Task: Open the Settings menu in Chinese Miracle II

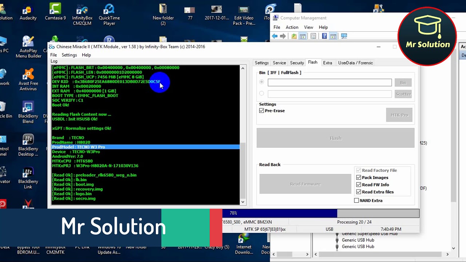Action: [69, 55]
